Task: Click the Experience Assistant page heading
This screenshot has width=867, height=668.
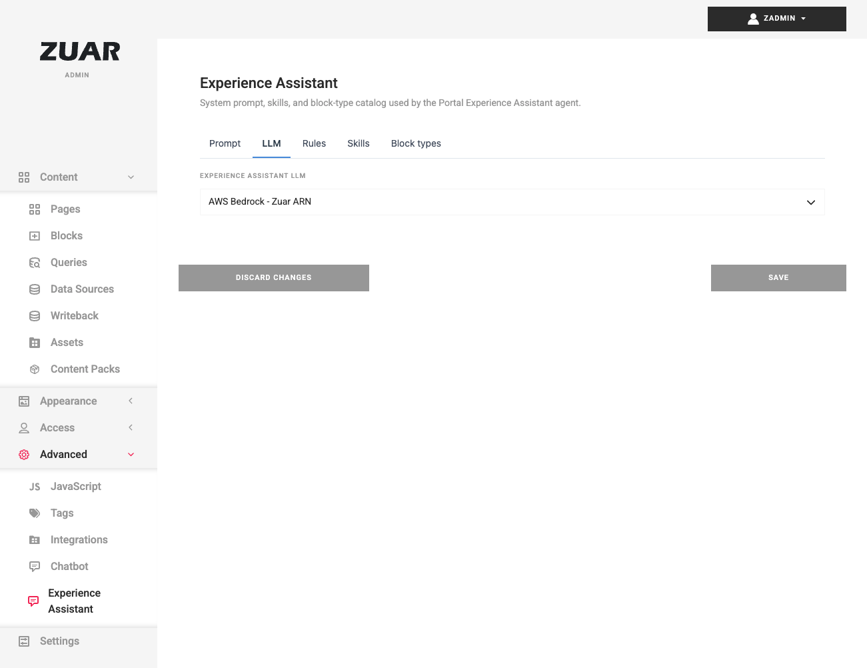Action: 269,83
